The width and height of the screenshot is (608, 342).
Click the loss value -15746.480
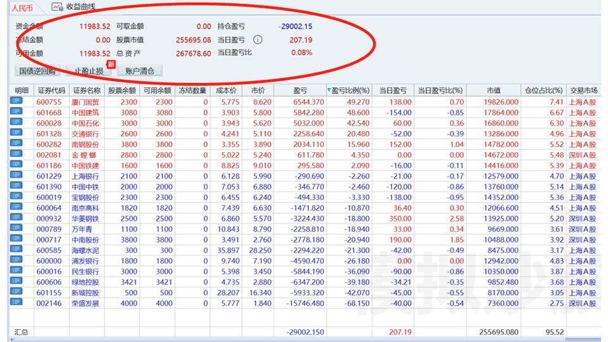tap(305, 303)
